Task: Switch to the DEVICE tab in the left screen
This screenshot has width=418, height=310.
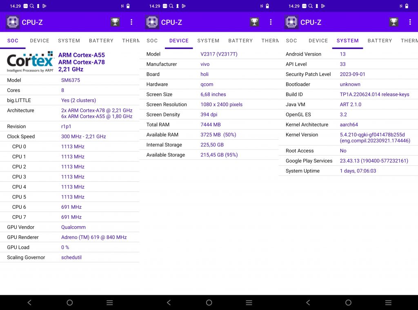Action: click(x=40, y=40)
